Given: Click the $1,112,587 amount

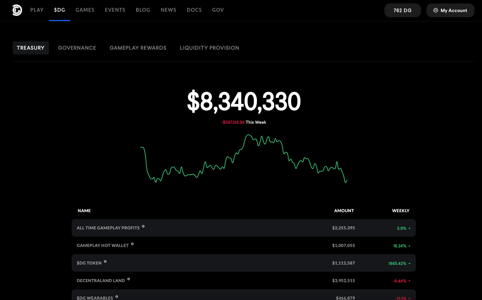Looking at the screenshot, I should [x=343, y=263].
